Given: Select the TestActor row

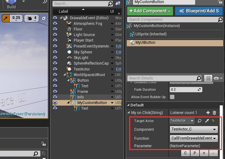Looking at the screenshot, I should [82, 69].
